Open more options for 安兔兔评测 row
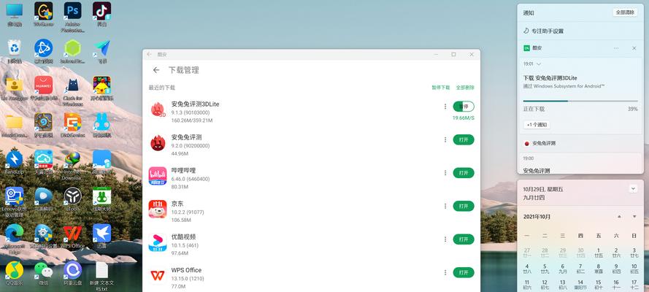 (x=445, y=140)
